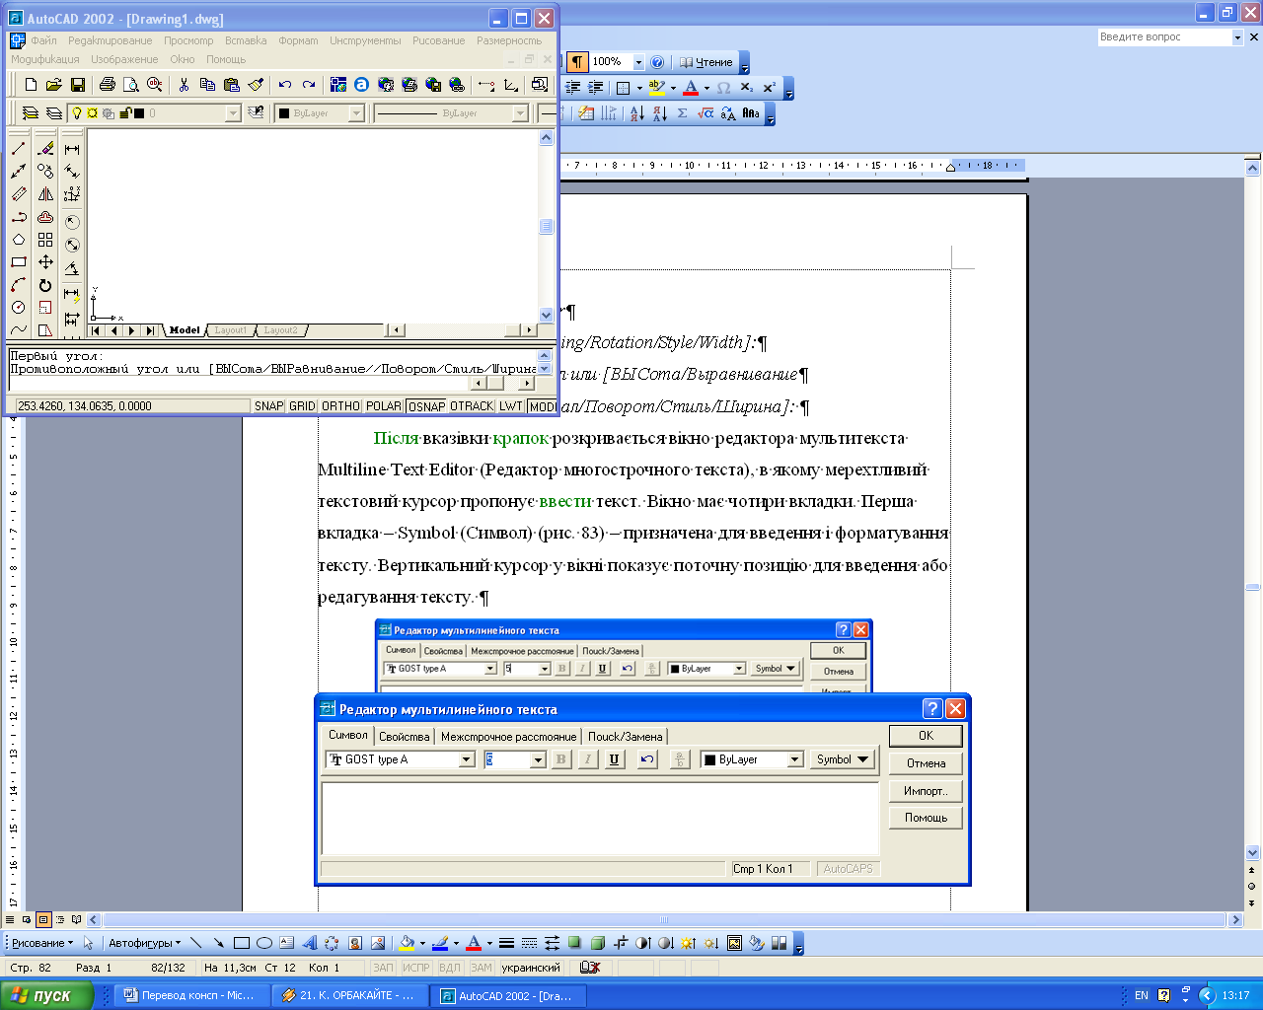Viewport: 1263px width, 1010px height.
Task: Switch to the Layout1 tab in AutoCAD
Action: tap(231, 330)
